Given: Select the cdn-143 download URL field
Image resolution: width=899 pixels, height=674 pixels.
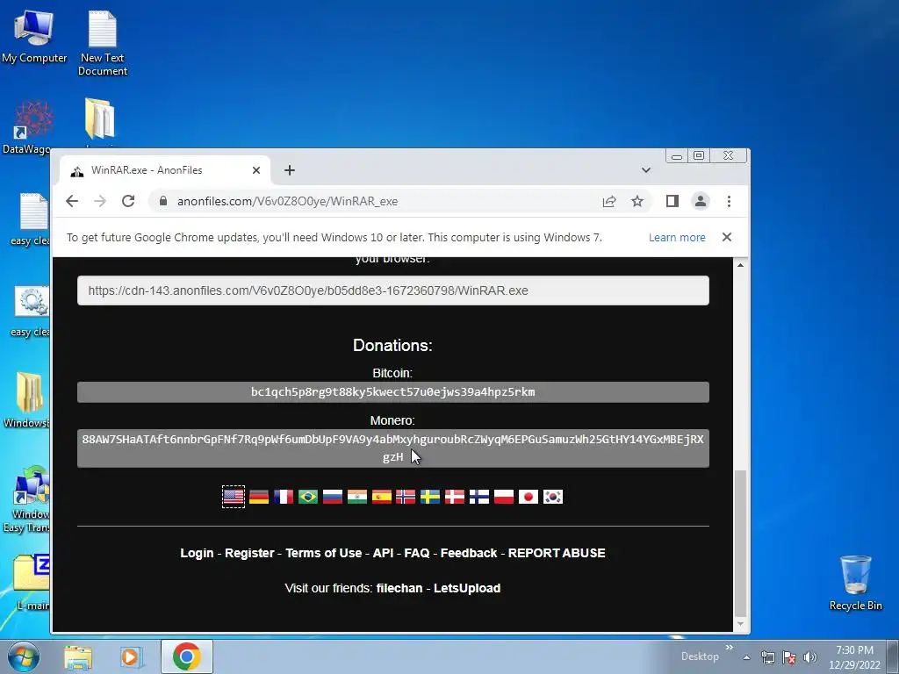Looking at the screenshot, I should coord(393,290).
